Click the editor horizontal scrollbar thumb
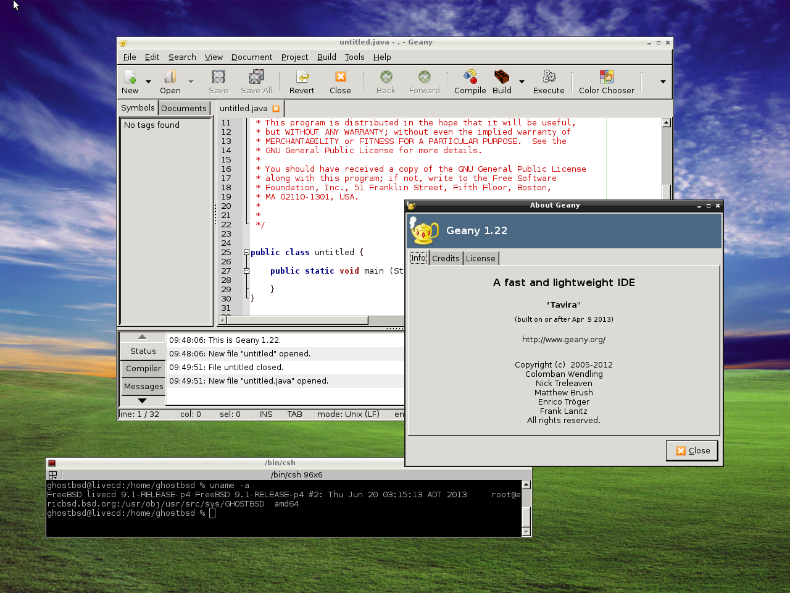The width and height of the screenshot is (790, 593). [x=297, y=320]
